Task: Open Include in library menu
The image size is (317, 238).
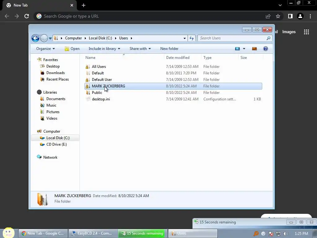Action: point(104,49)
